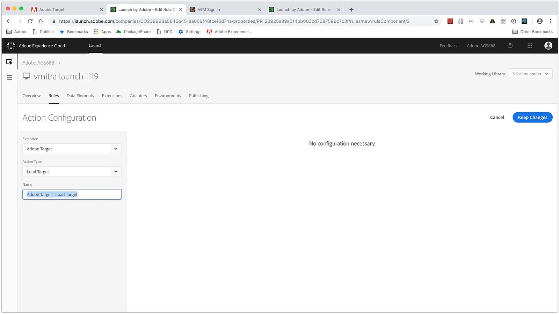Open the Author bookmarks folder
This screenshot has width=559, height=314.
(16, 32)
